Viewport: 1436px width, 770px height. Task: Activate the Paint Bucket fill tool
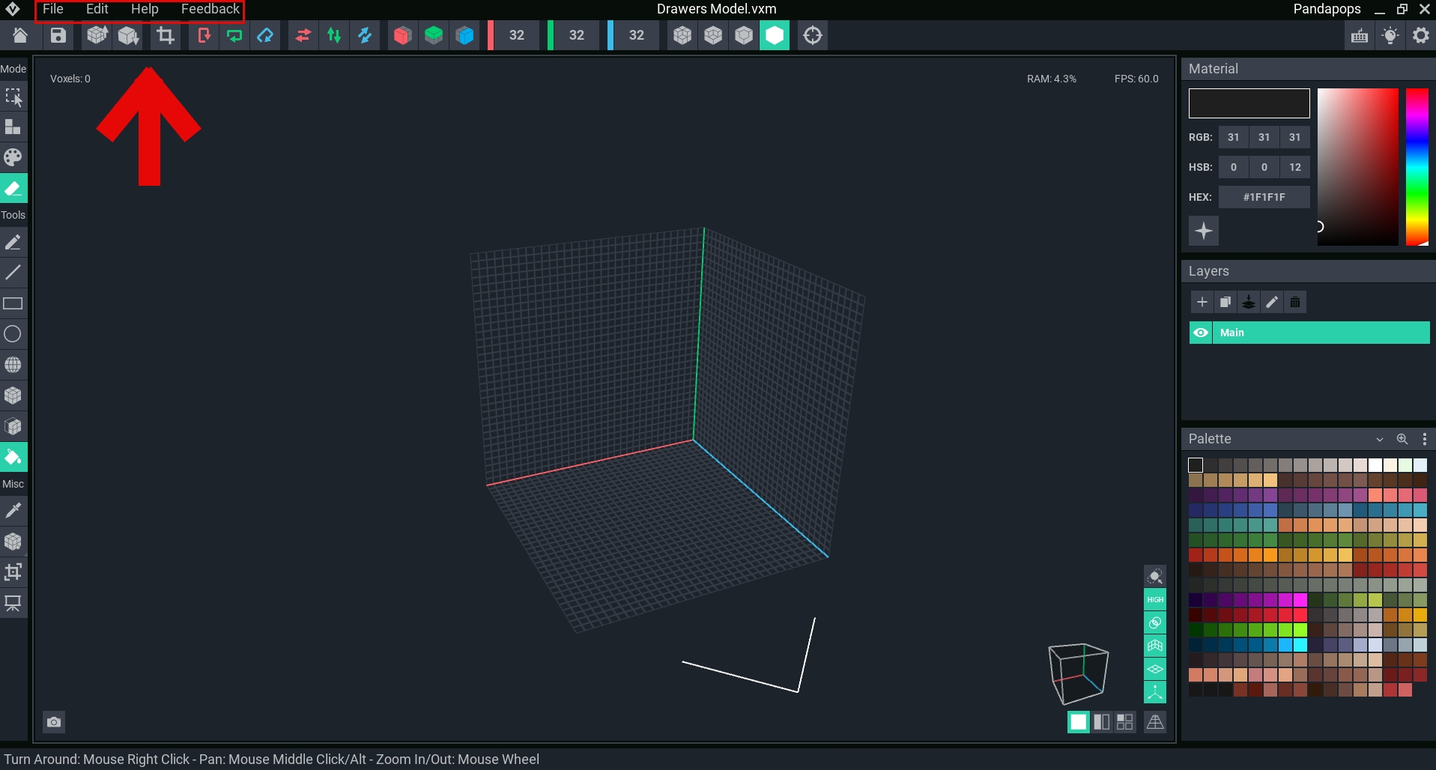13,457
